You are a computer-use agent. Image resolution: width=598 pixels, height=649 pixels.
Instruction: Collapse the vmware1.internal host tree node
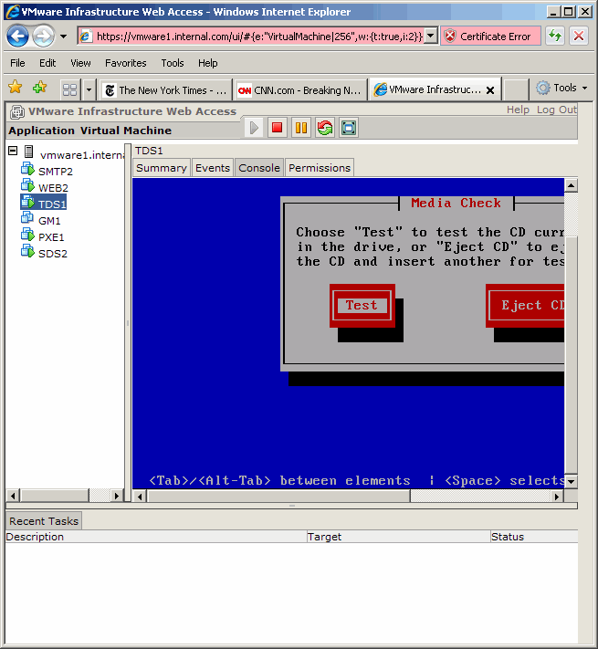[x=13, y=152]
